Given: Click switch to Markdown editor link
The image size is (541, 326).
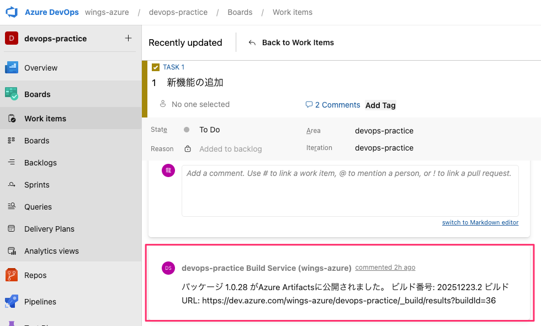Looking at the screenshot, I should pyautogui.click(x=480, y=223).
